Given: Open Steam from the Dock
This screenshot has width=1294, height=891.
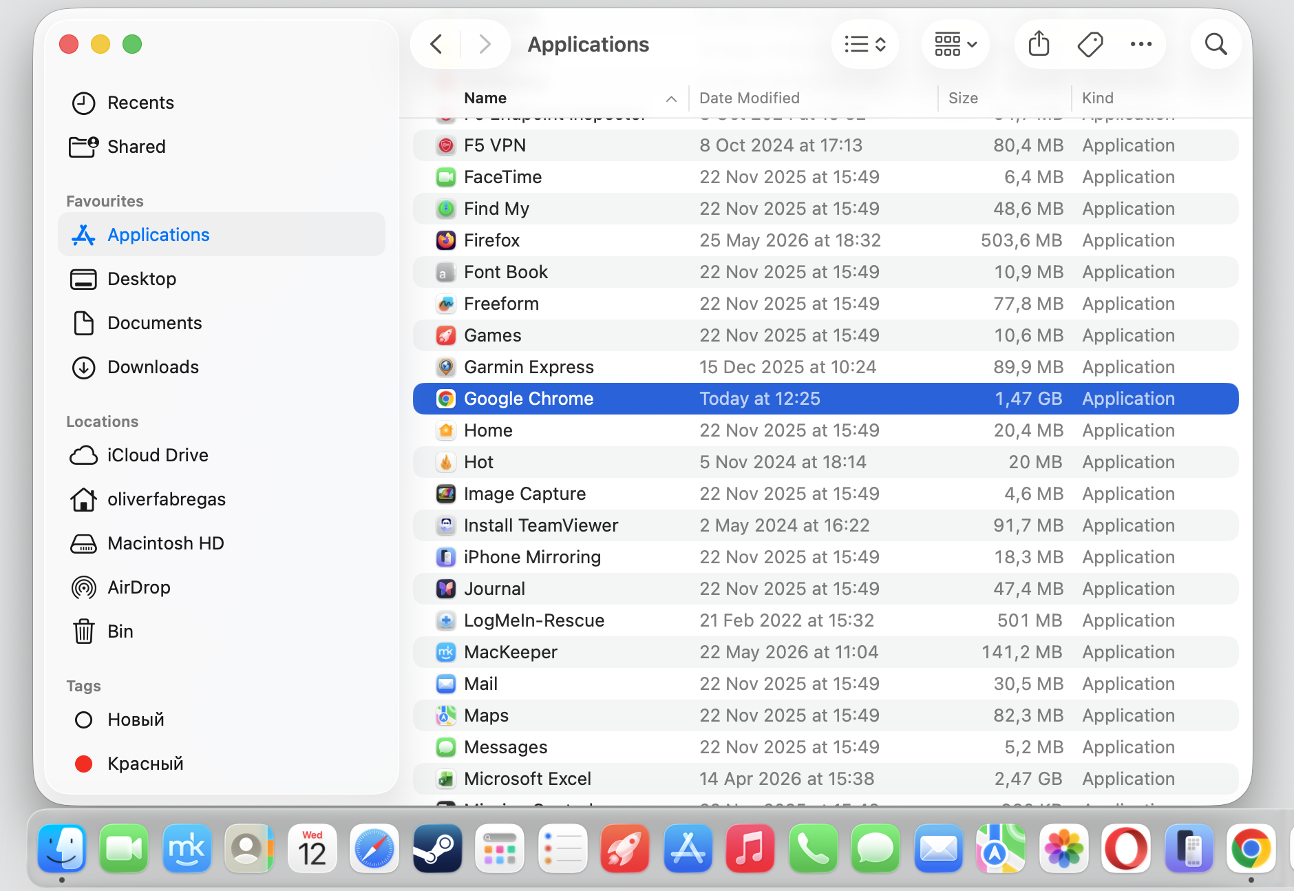Looking at the screenshot, I should point(437,848).
